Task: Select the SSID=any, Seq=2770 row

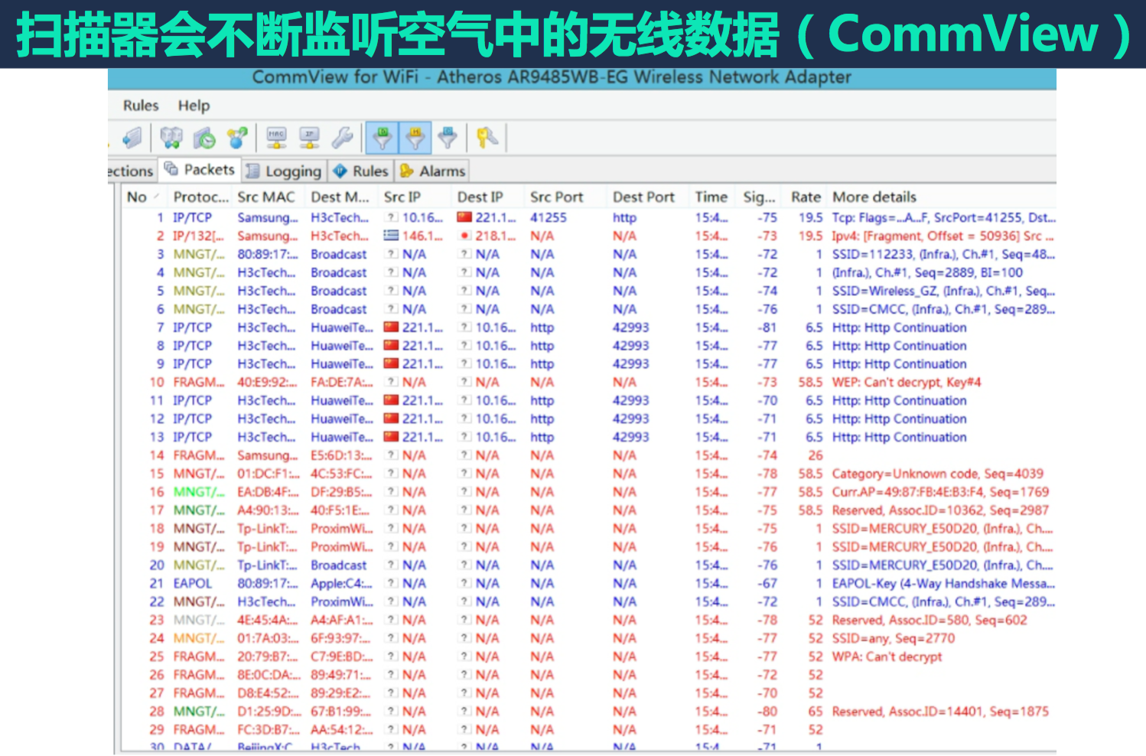Action: pos(589,639)
